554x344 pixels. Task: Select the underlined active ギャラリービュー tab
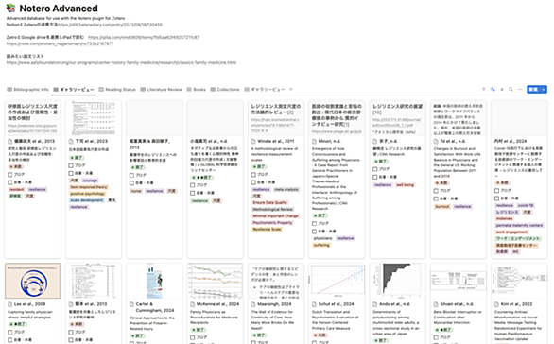(x=74, y=90)
